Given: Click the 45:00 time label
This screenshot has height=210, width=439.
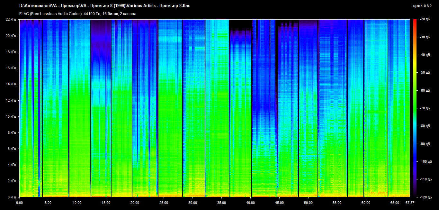Looking at the screenshot, I should click(279, 203).
